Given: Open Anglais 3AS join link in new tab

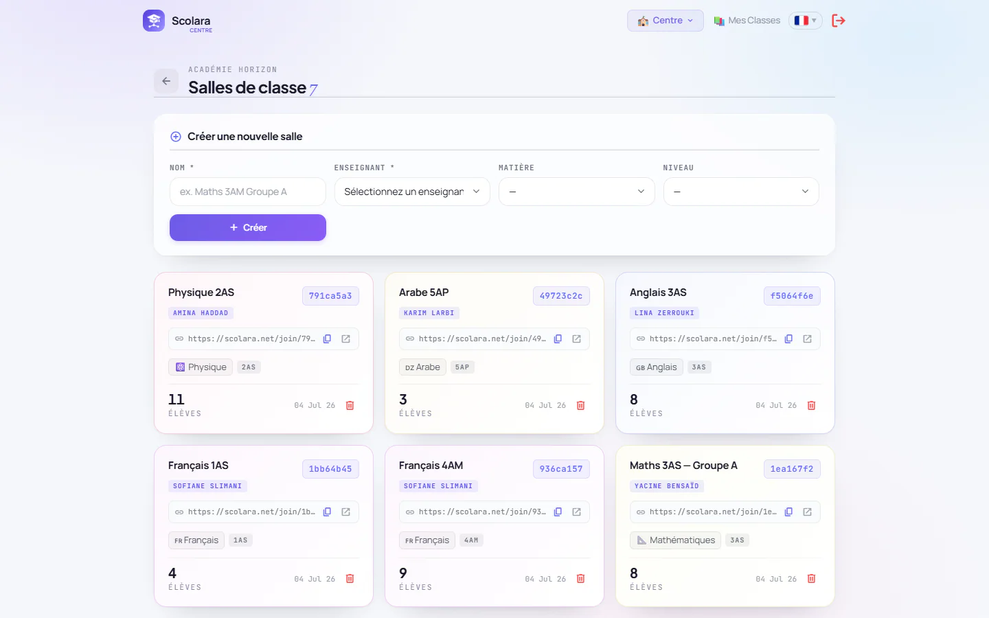Looking at the screenshot, I should 808,339.
